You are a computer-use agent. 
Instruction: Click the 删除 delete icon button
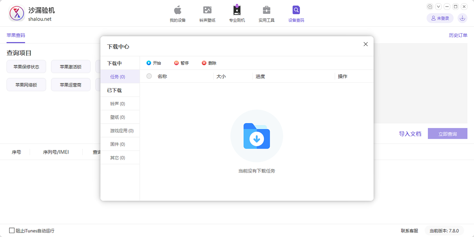pos(209,63)
